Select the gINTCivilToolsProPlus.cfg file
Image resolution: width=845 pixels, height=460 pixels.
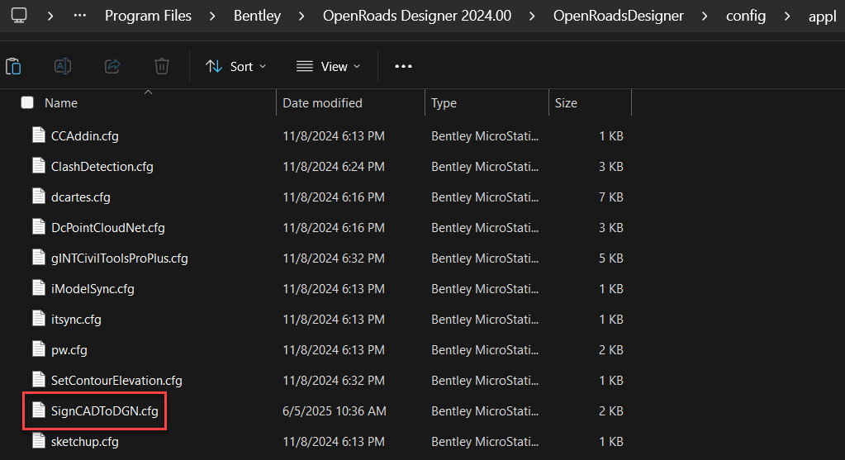119,258
